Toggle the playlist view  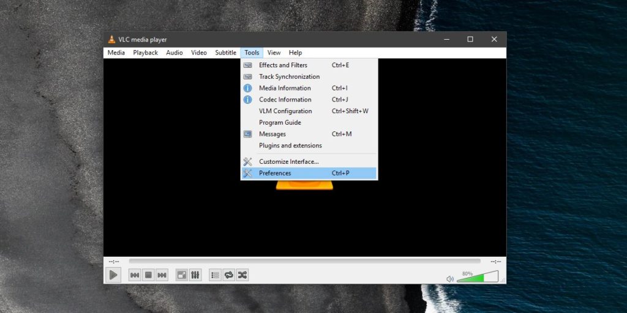tap(215, 275)
